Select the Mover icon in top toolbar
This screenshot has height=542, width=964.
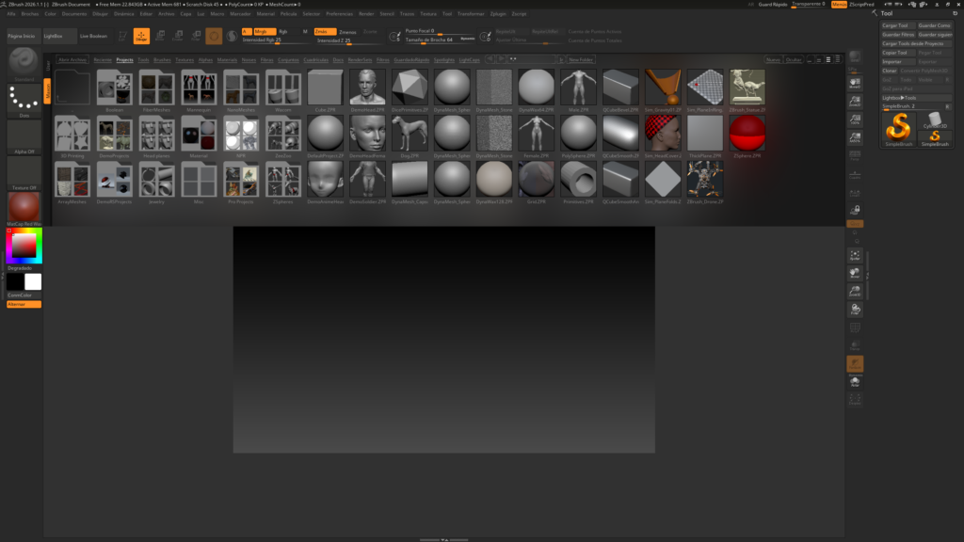(x=160, y=36)
